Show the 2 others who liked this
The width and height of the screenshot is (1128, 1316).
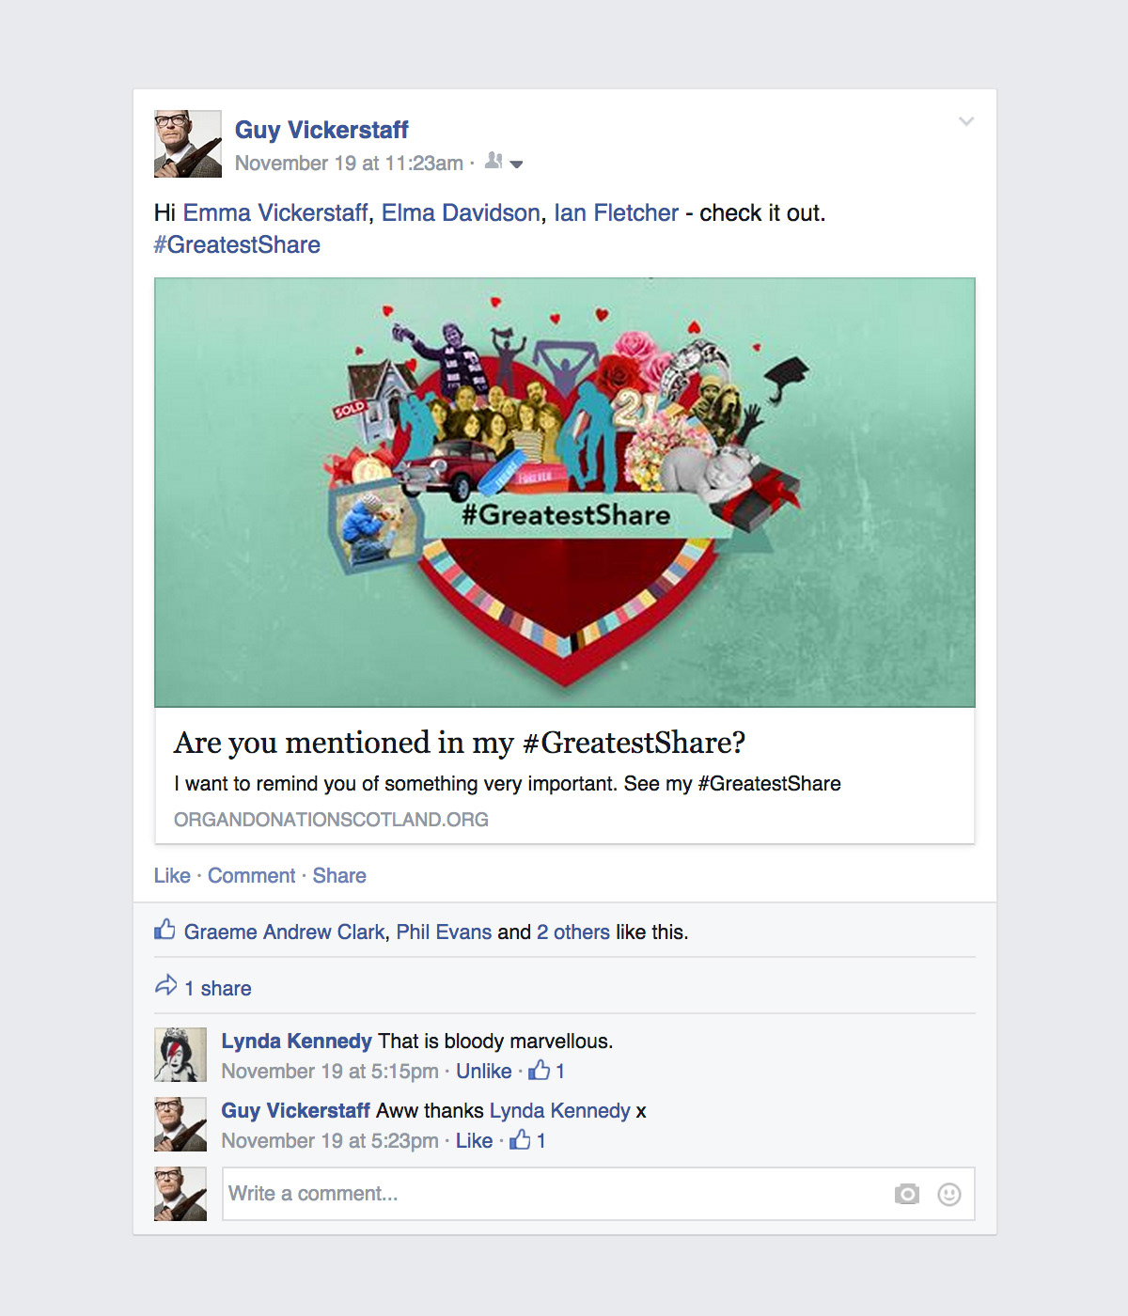(x=573, y=932)
